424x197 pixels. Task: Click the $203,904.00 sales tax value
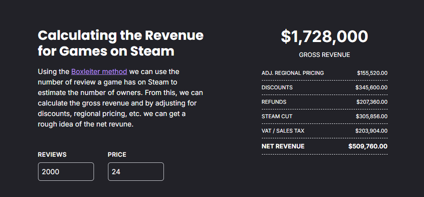point(372,131)
